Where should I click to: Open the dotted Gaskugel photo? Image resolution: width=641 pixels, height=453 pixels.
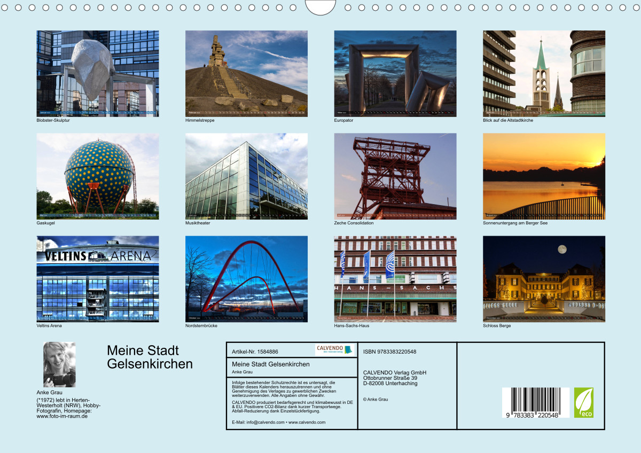click(97, 176)
